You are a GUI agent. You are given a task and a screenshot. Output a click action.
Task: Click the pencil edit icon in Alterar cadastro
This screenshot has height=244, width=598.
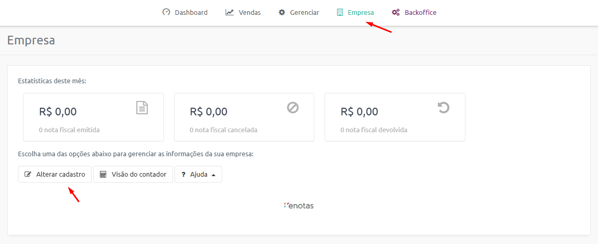28,175
